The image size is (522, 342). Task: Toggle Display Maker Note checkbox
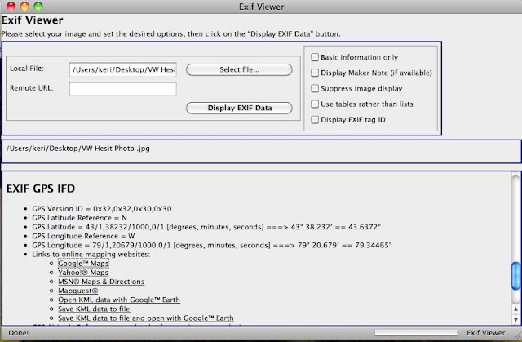click(315, 73)
